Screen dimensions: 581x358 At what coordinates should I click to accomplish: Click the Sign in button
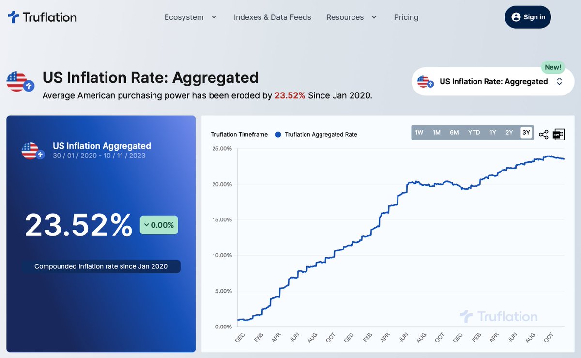pyautogui.click(x=528, y=17)
